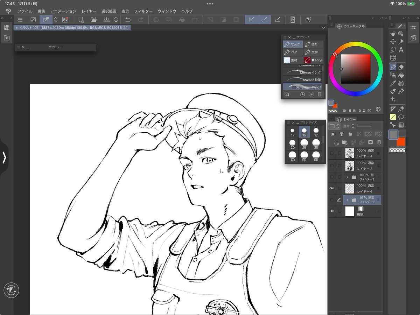Select the Eraser tool

point(401,67)
